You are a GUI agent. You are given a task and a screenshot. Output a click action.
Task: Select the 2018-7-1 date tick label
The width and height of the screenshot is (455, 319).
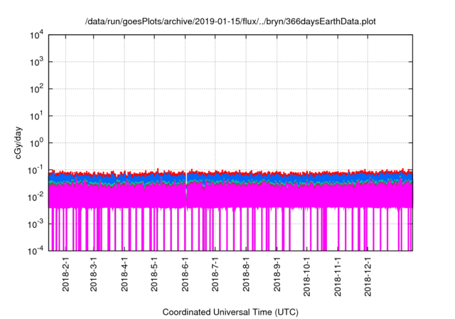point(215,274)
